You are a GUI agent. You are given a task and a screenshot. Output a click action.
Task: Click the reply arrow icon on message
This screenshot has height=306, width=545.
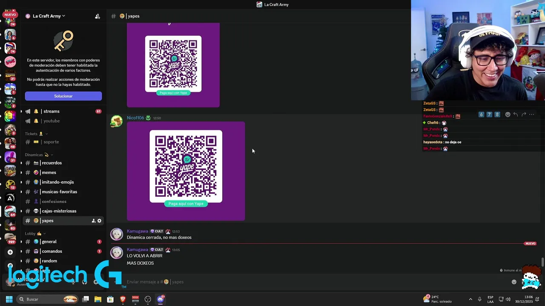pos(516,114)
